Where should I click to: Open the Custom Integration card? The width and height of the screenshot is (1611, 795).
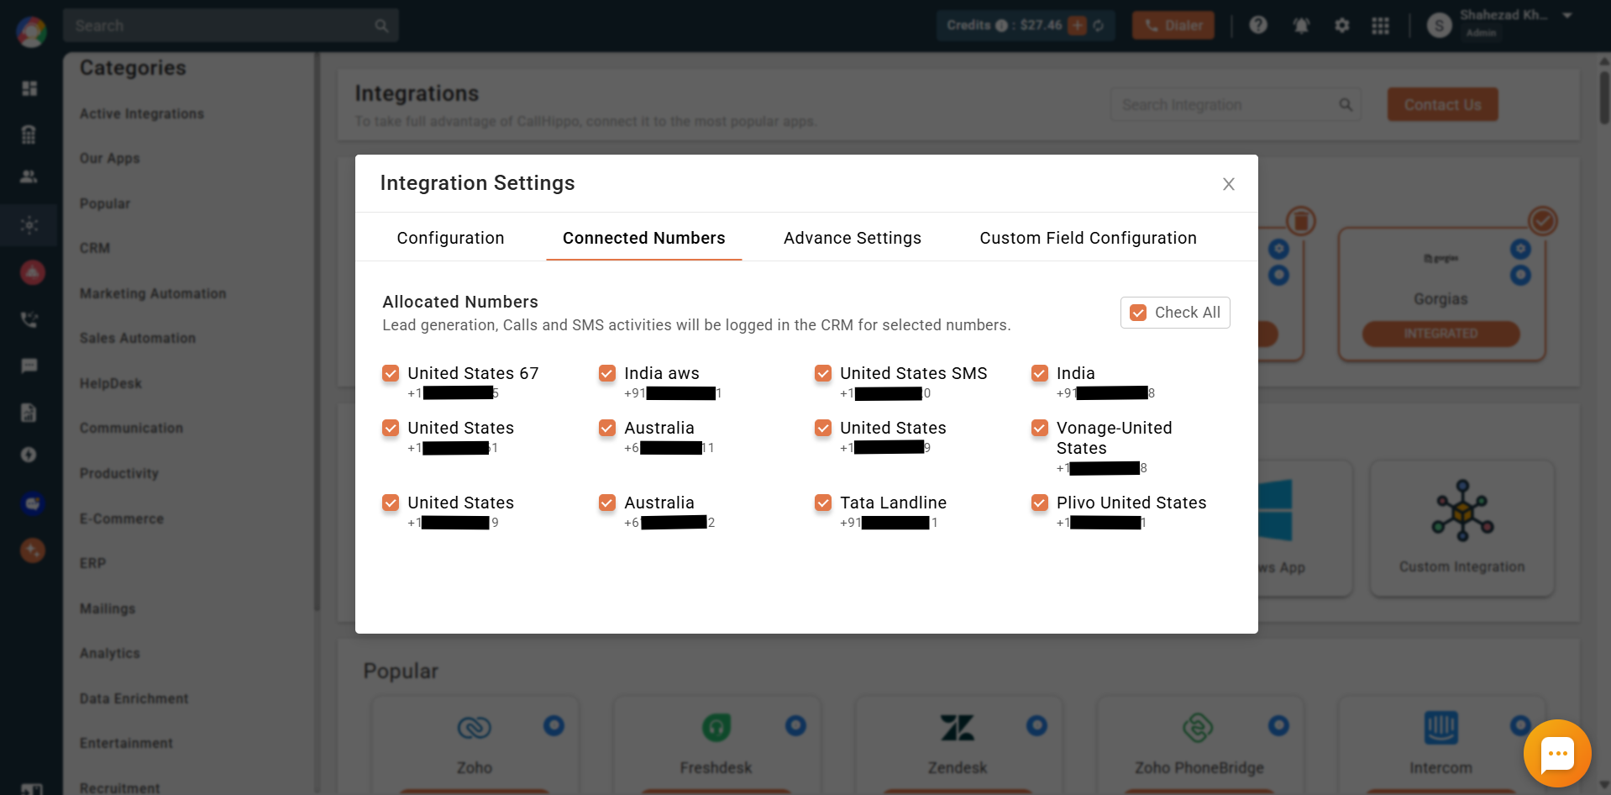coord(1462,529)
